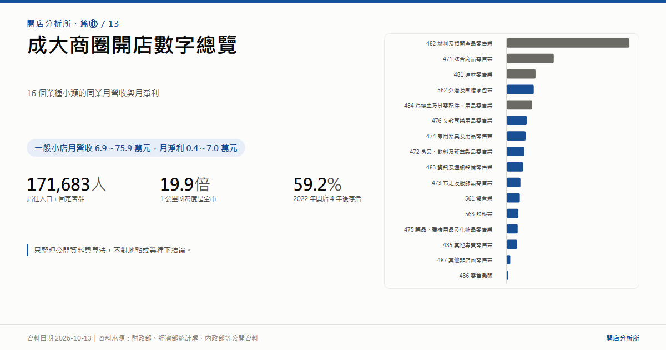The height and width of the screenshot is (350, 666).
Task: Click the caption 2022 年開店 4 年後存活
Action: [327, 199]
